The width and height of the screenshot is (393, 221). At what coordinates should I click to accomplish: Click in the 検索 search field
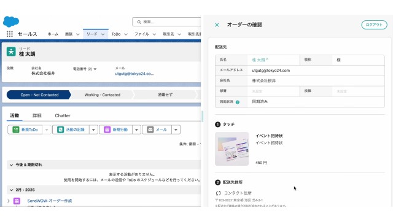pos(166,22)
